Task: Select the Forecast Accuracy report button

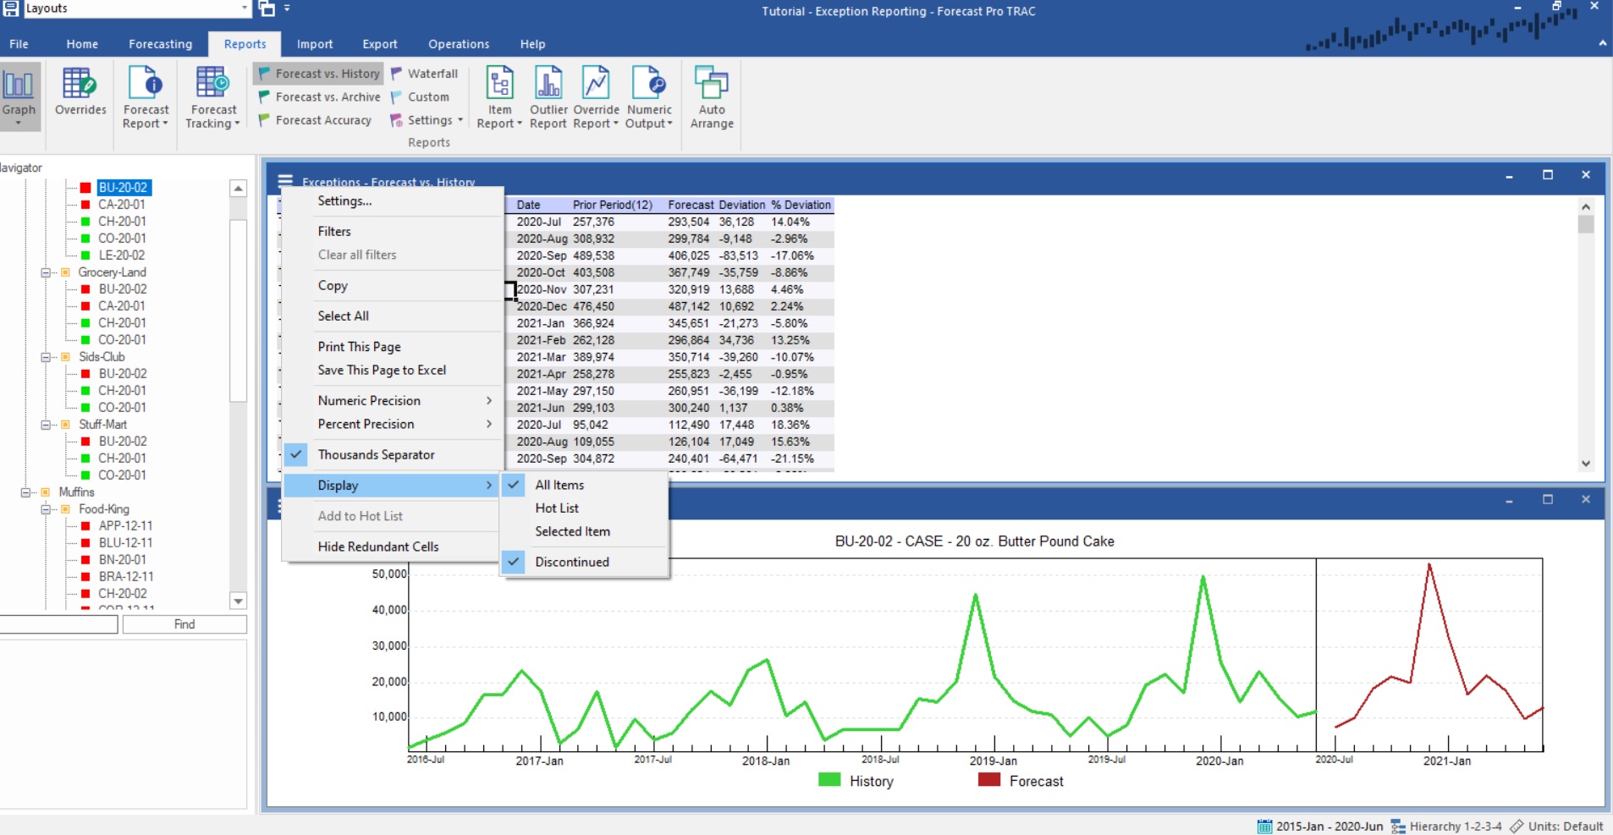Action: (x=316, y=120)
